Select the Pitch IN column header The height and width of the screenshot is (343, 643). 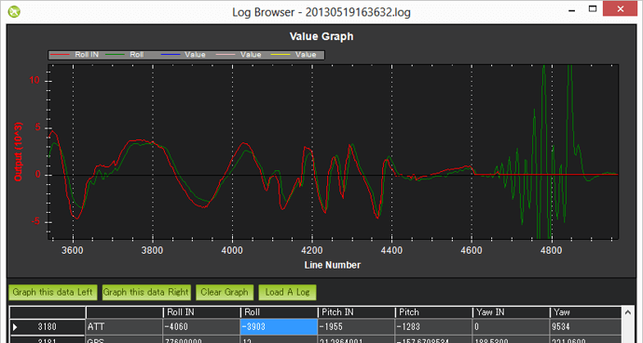coord(356,312)
